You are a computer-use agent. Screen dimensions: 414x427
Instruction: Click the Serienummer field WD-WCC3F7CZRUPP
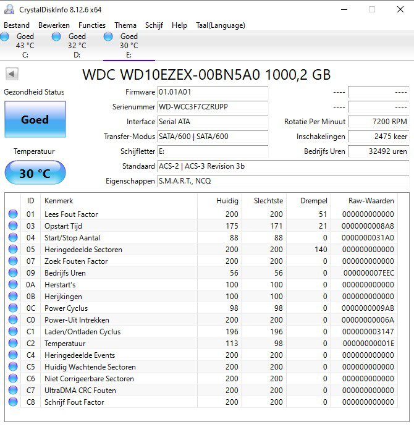tap(213, 107)
